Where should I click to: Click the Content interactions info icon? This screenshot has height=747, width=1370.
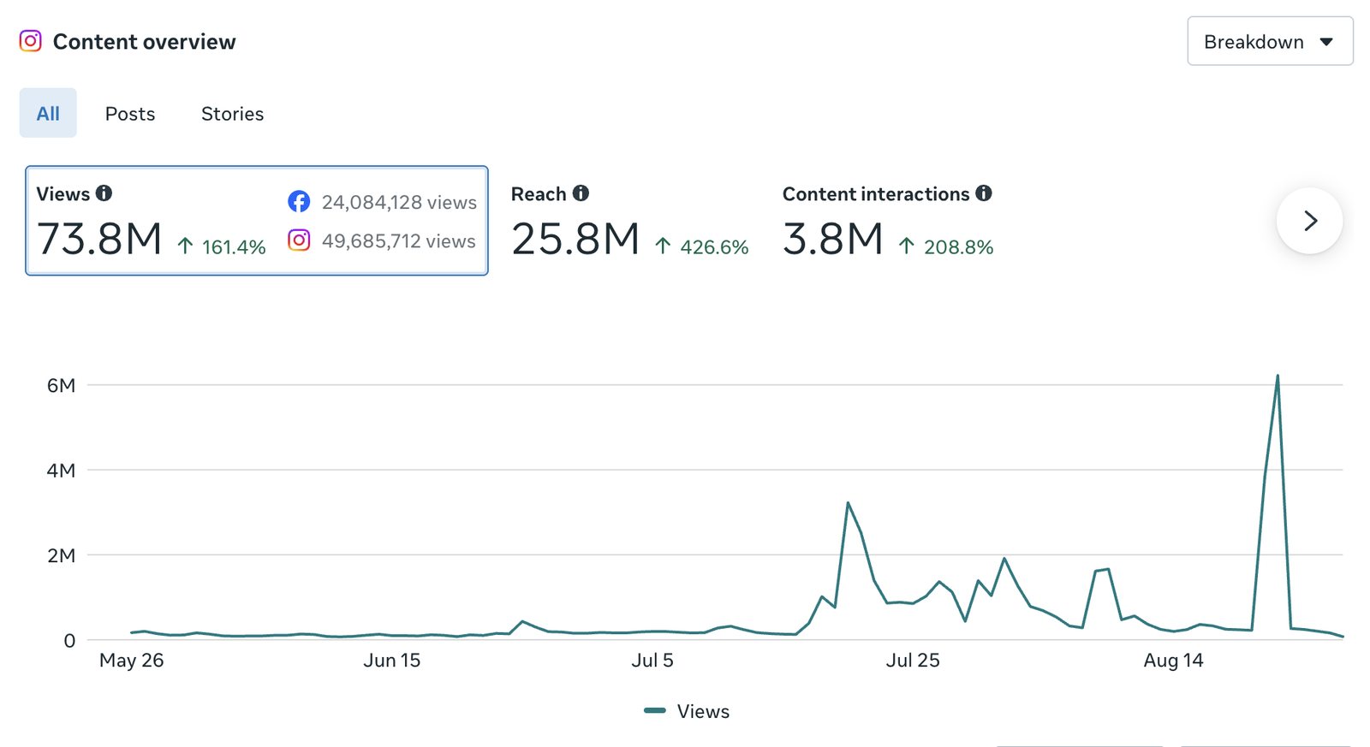[x=984, y=193]
